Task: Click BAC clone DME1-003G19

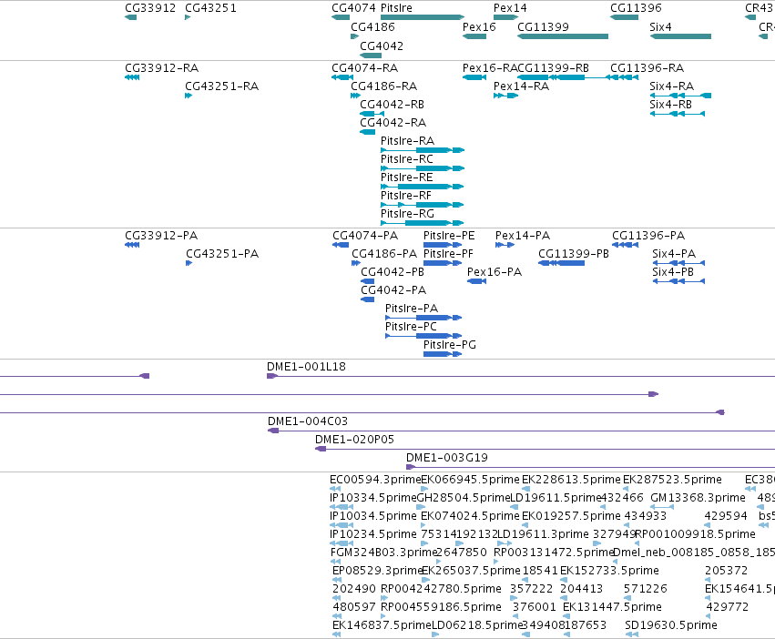Action: coord(447,458)
